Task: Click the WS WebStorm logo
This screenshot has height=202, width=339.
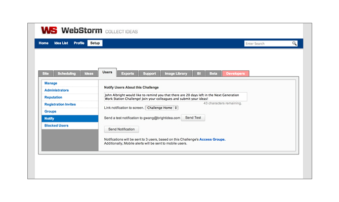Action: [x=71, y=30]
